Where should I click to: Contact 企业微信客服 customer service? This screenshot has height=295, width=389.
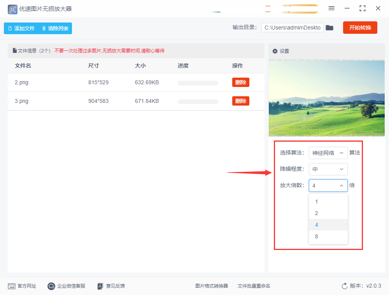(x=66, y=286)
